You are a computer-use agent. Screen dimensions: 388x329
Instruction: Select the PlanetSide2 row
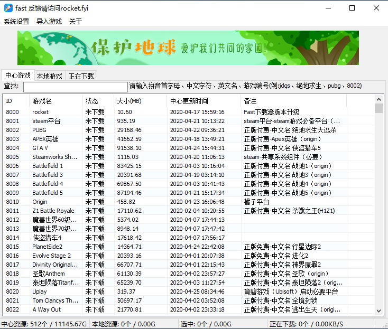pyautogui.click(x=189, y=247)
